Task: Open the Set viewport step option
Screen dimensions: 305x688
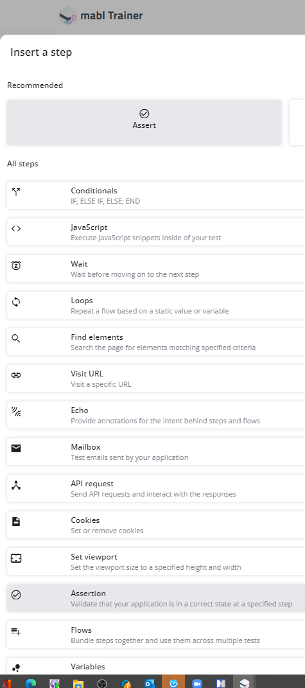Action: (156, 561)
